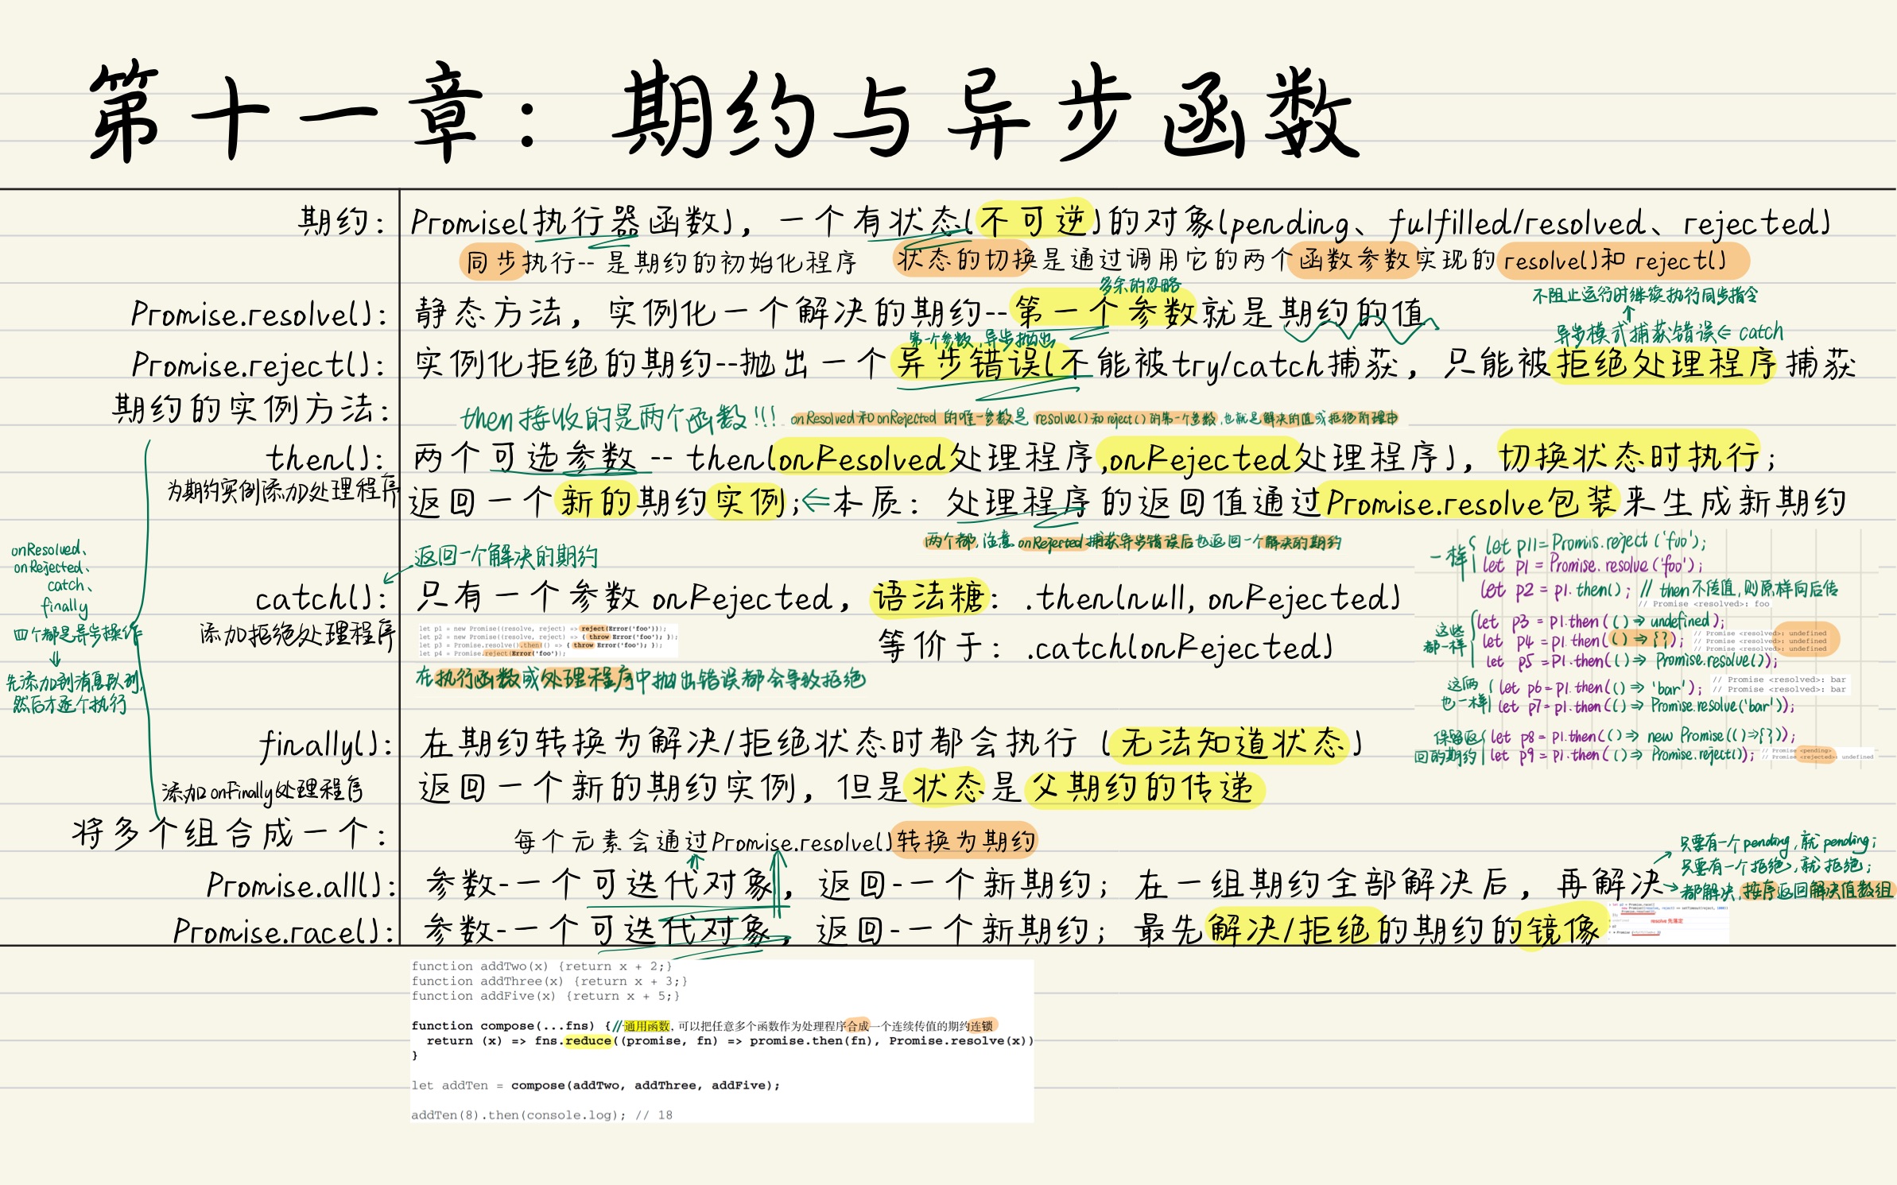Click the orange-highlighted phrase 转换为期约
The width and height of the screenshot is (1897, 1185).
click(965, 841)
